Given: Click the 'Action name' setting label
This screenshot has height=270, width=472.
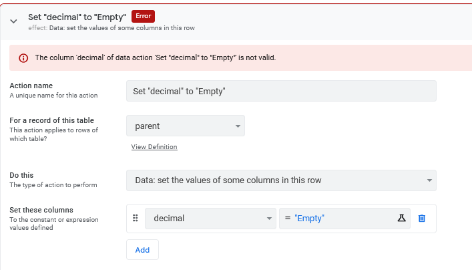Looking at the screenshot, I should [31, 86].
